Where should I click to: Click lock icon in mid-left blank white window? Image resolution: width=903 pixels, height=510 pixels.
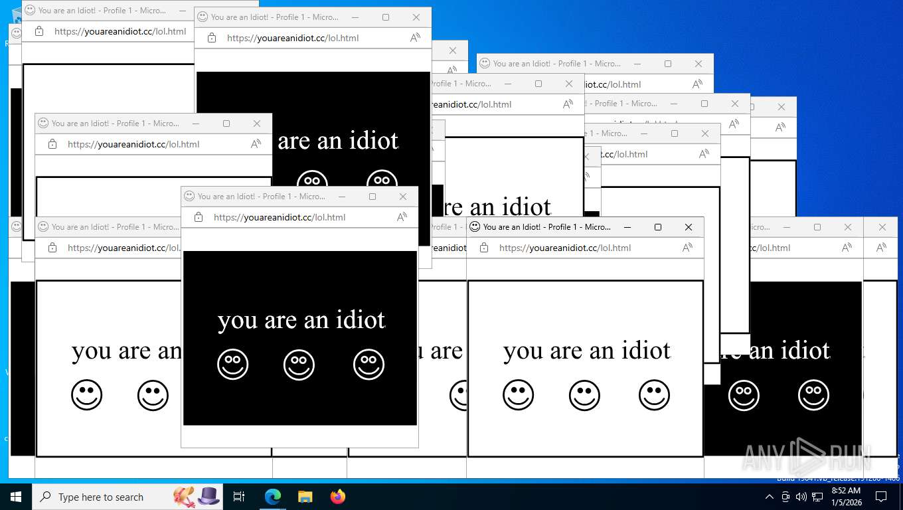[52, 144]
